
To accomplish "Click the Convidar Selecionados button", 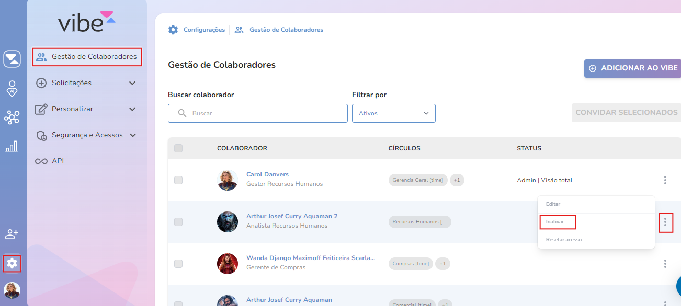I will pos(626,112).
